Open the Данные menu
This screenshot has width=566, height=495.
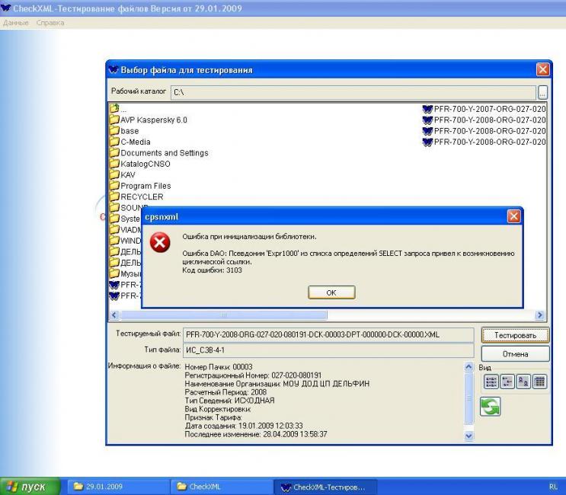15,23
